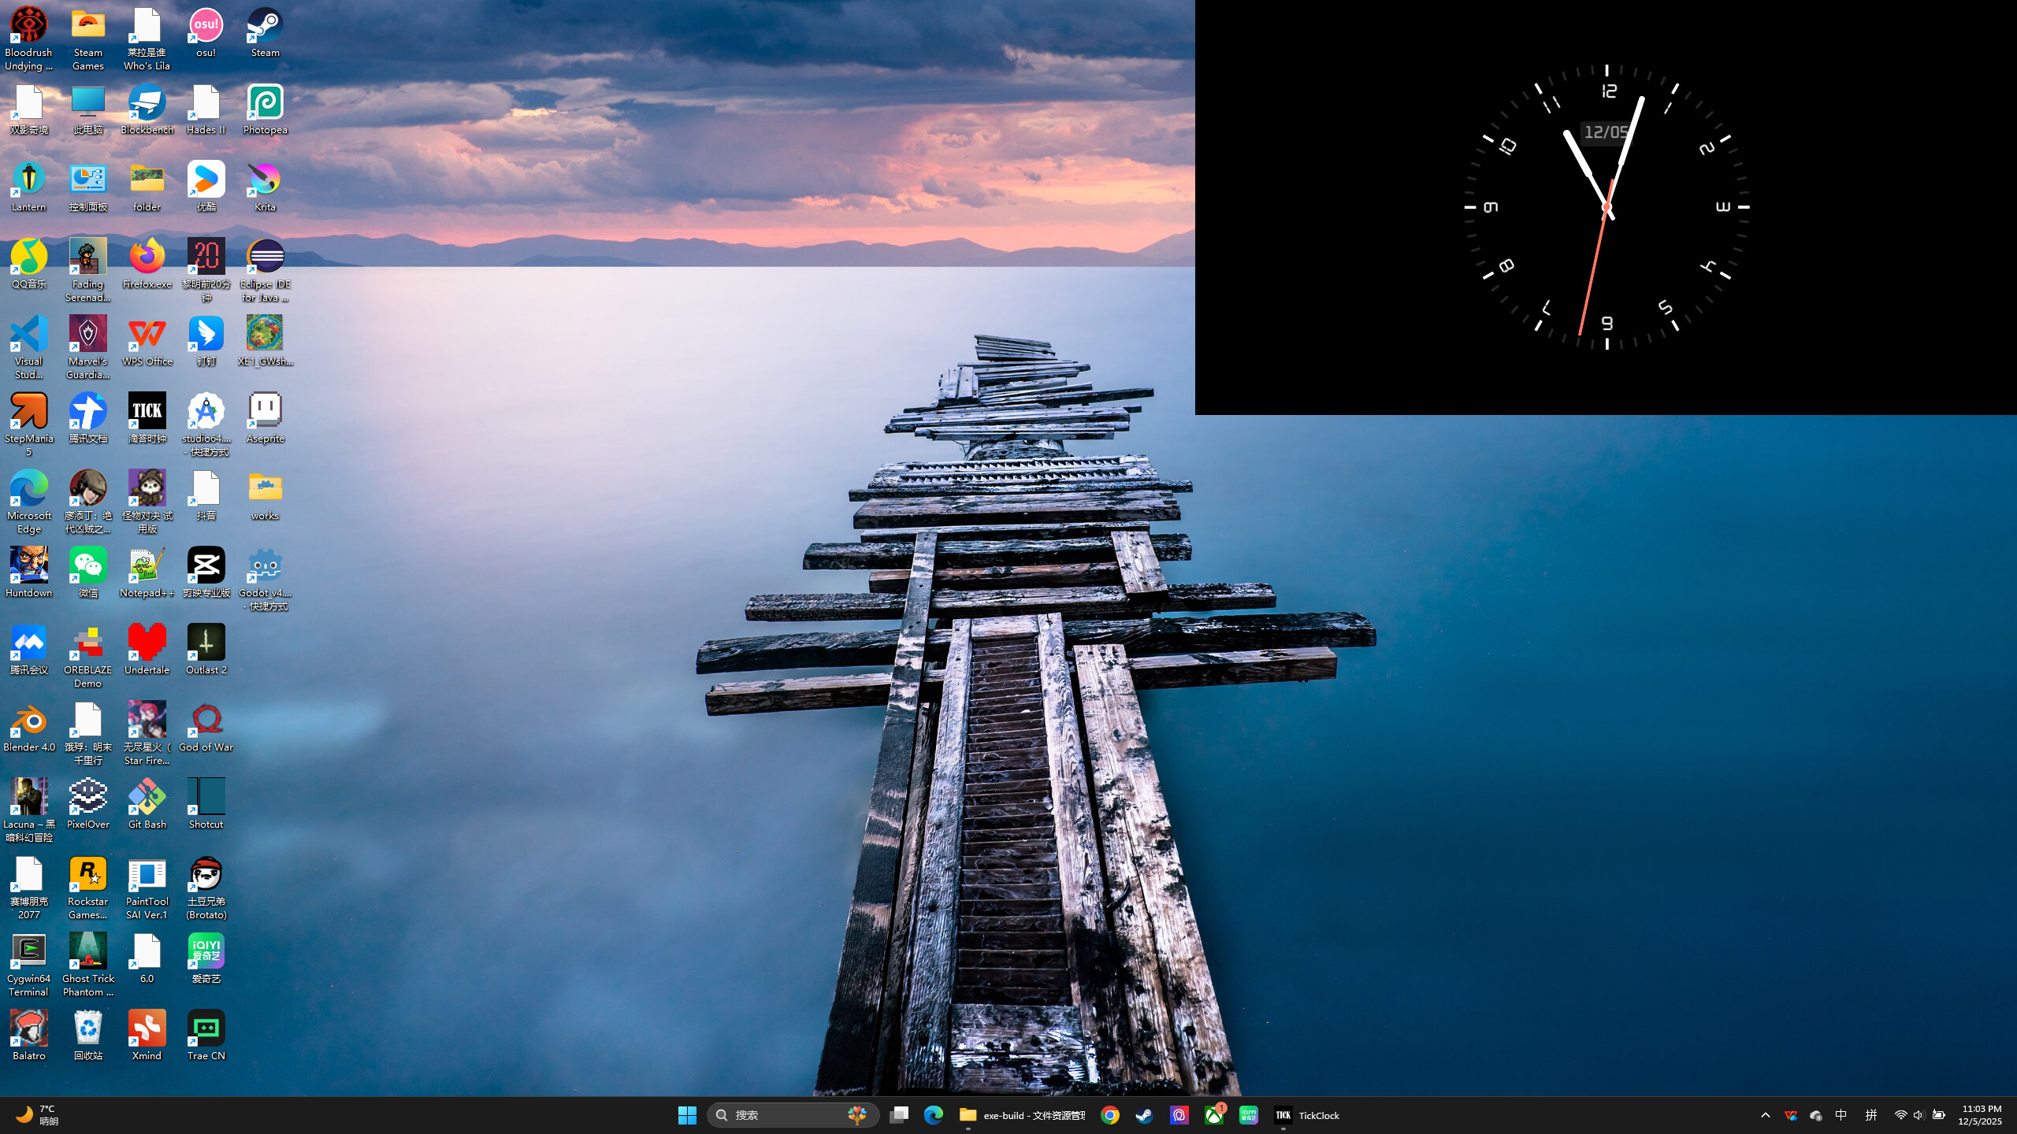2017x1134 pixels.
Task: Expand hidden system tray icons
Action: (x=1766, y=1115)
